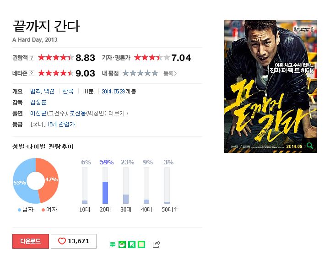Click the 다운로드 button
Viewport: 330px width, 266px height.
click(x=31, y=241)
